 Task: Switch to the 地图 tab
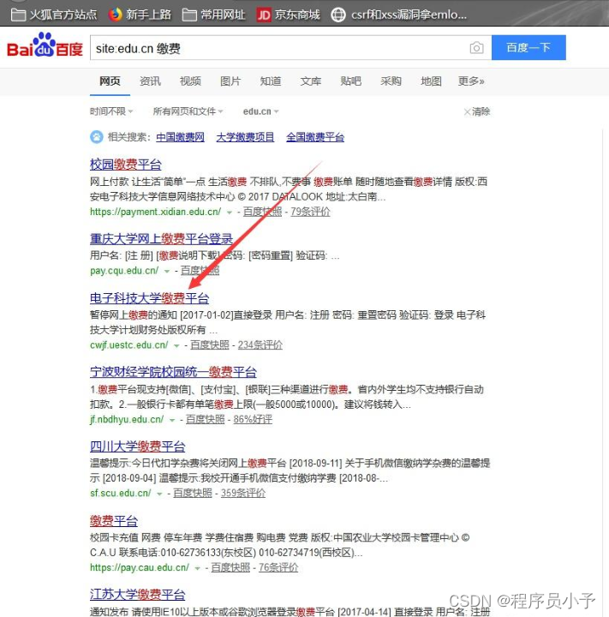click(431, 81)
